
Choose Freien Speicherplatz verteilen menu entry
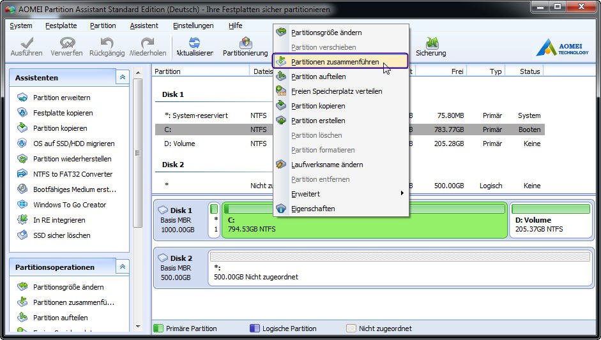click(x=341, y=91)
